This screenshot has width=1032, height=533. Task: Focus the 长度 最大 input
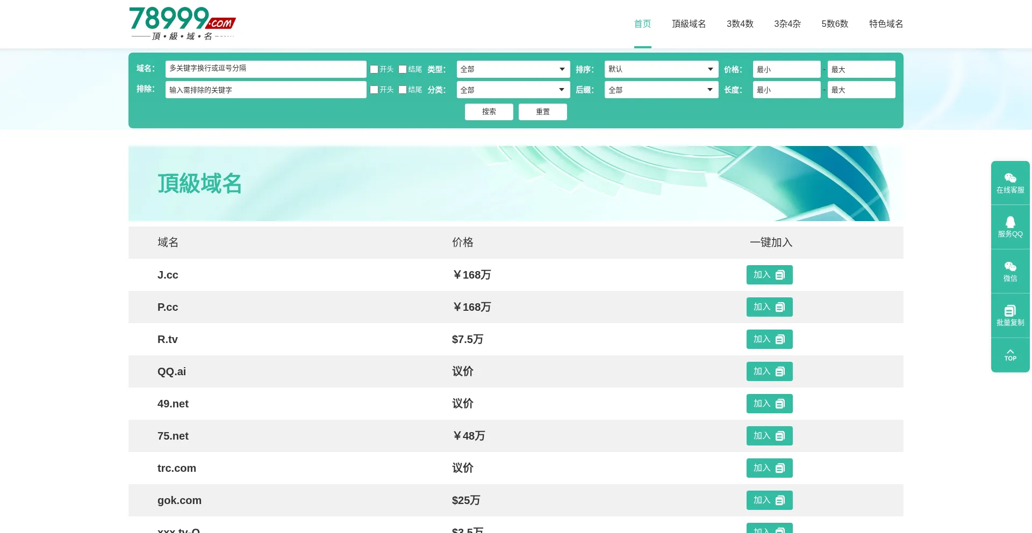tap(861, 90)
